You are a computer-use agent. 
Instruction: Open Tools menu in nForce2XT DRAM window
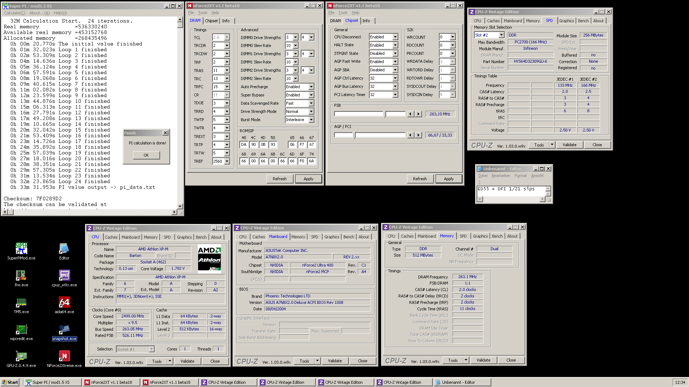(203, 13)
